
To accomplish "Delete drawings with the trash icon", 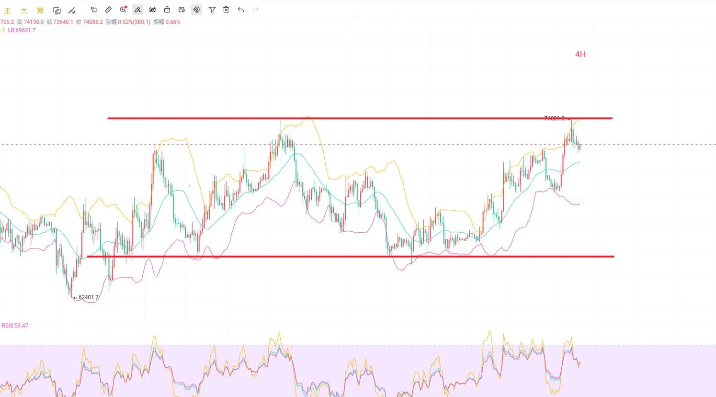I will 226,10.
